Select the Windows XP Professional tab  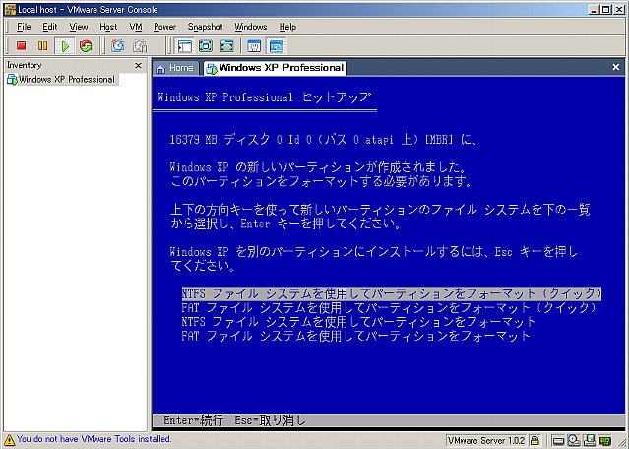pos(275,68)
